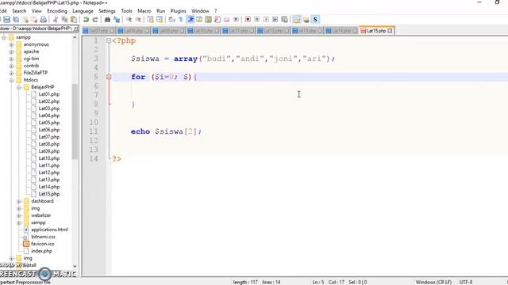Start macro recording with red dot icon

(248, 19)
